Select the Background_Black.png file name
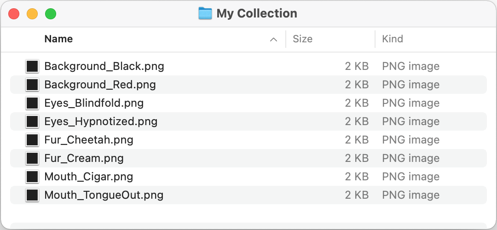This screenshot has width=497, height=230. click(104, 66)
